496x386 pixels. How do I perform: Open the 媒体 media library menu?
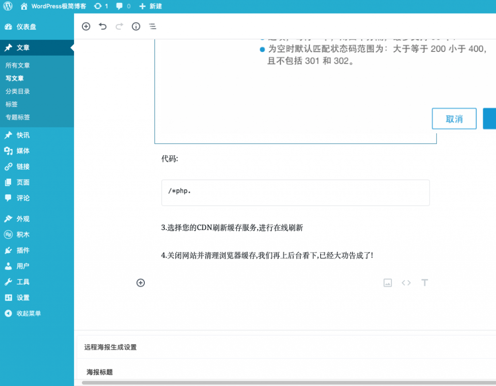tap(37, 151)
